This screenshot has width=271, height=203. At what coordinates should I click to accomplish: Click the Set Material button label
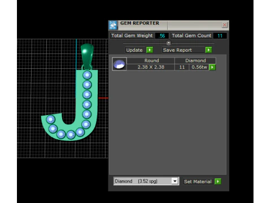tap(198, 182)
